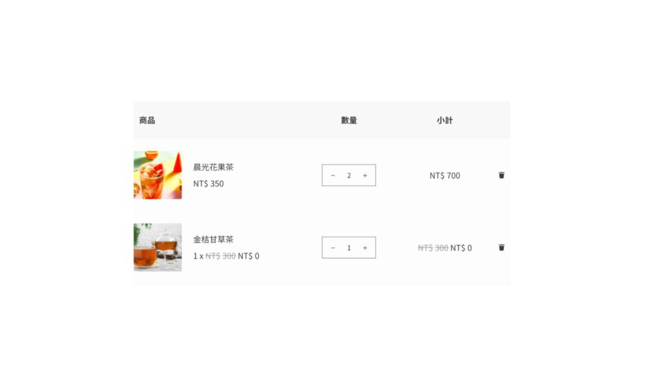
Task: Select the 晨光花果茶 quantity field showing 2
Action: click(x=349, y=175)
